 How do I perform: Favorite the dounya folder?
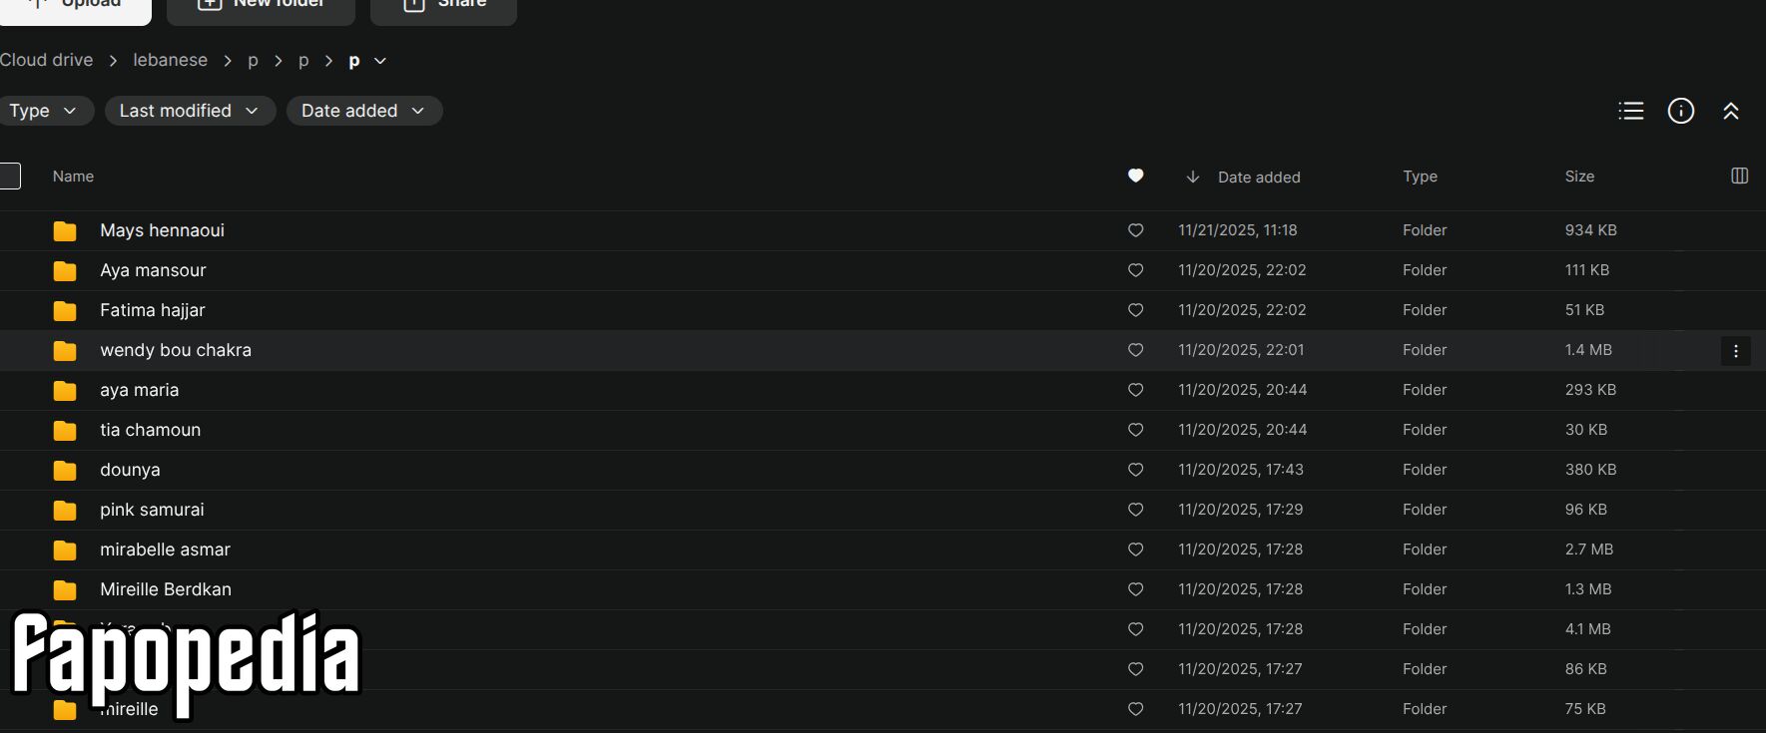[1135, 470]
